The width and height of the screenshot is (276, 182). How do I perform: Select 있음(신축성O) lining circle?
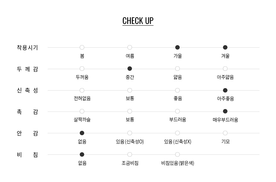(130, 133)
